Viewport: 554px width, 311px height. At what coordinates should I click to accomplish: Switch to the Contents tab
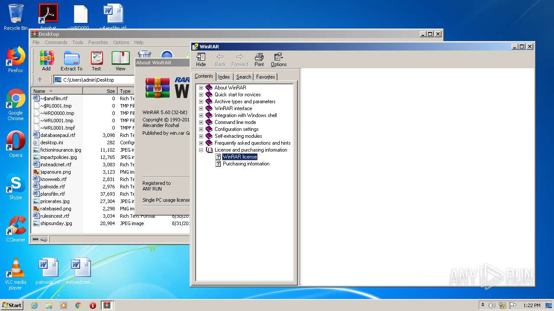(204, 76)
